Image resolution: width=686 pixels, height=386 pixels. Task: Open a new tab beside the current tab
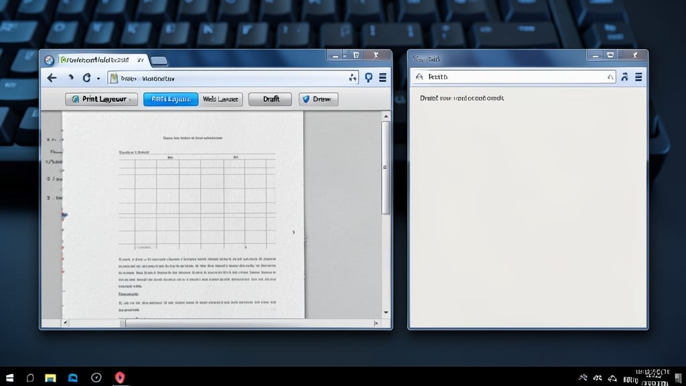click(159, 61)
